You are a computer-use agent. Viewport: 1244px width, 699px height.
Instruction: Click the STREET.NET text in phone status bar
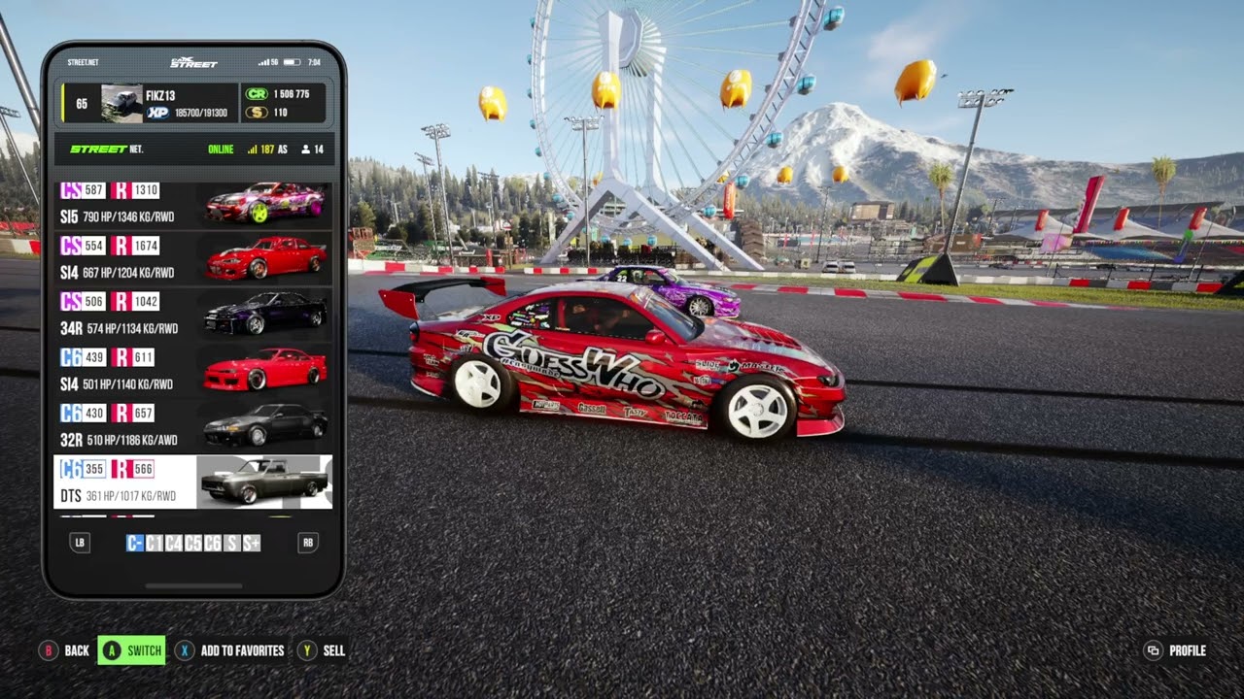point(83,62)
